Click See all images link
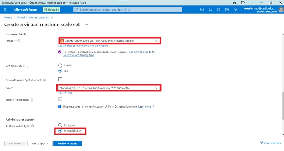This screenshot has width=284, height=151. 66,46
